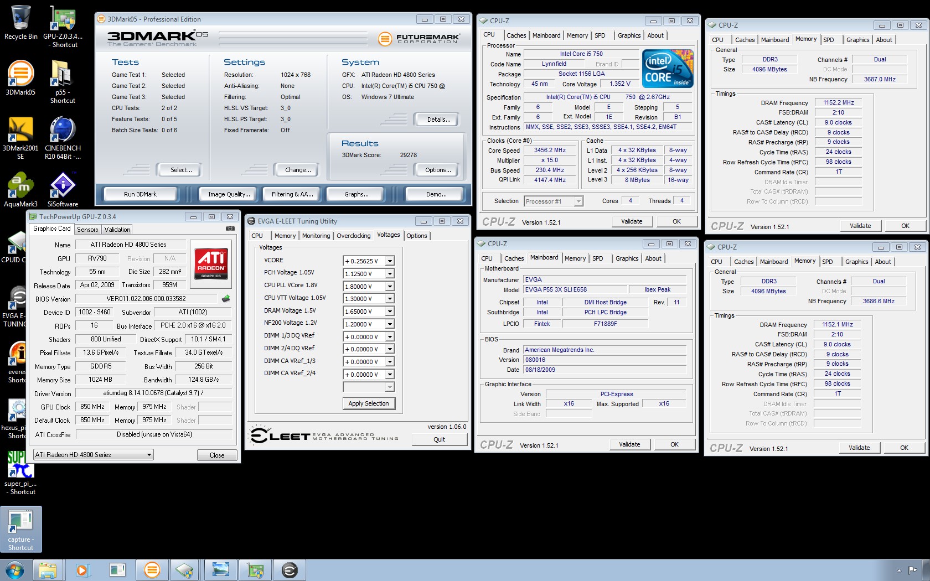Viewport: 930px width, 581px height.
Task: Open SiSoftware desktop icon
Action: coord(63,190)
